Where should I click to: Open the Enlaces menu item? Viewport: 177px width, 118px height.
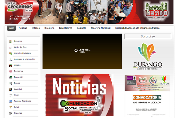(x=36, y=28)
